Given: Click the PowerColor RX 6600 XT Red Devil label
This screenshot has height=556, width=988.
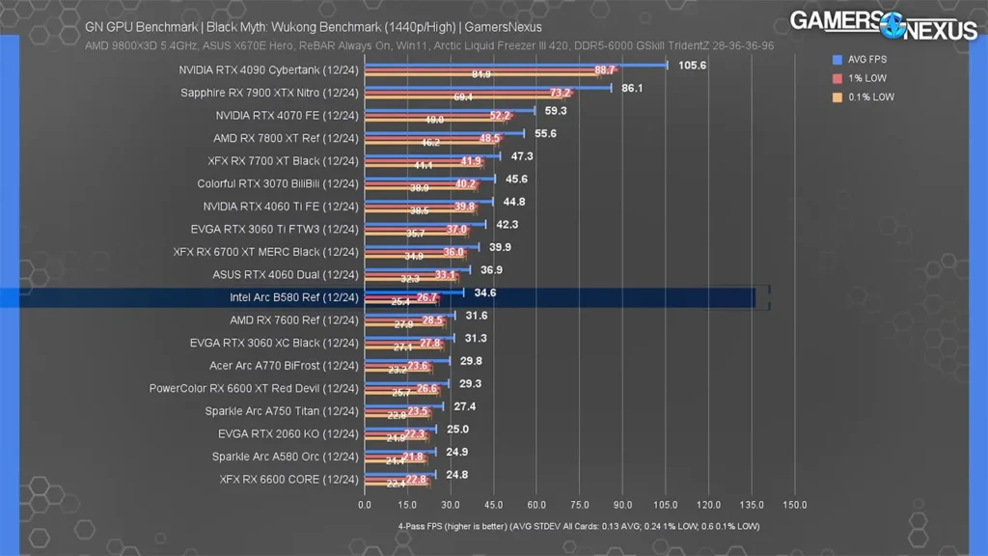Looking at the screenshot, I should tap(254, 388).
